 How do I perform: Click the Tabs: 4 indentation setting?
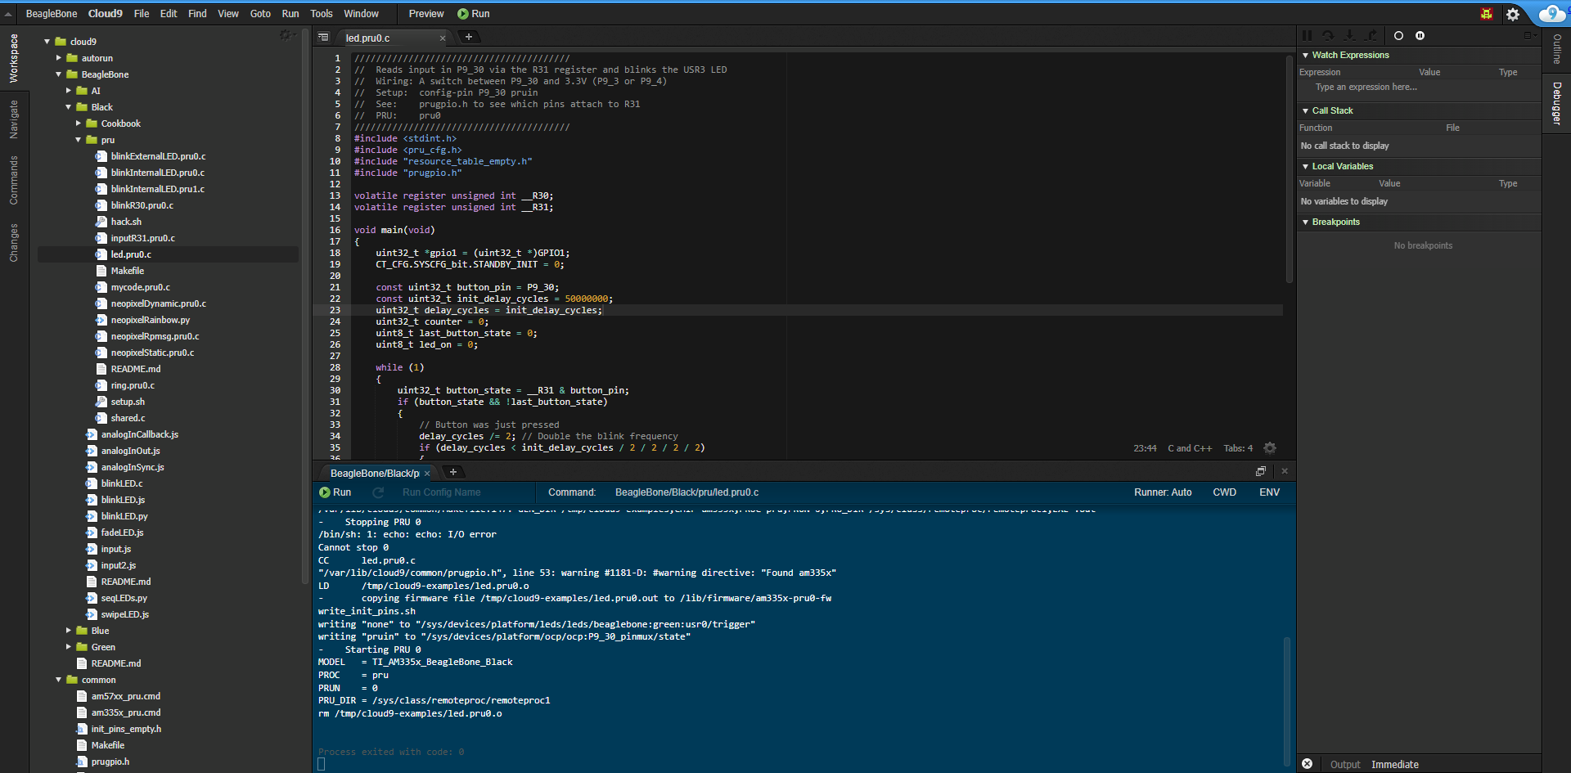[x=1238, y=448]
